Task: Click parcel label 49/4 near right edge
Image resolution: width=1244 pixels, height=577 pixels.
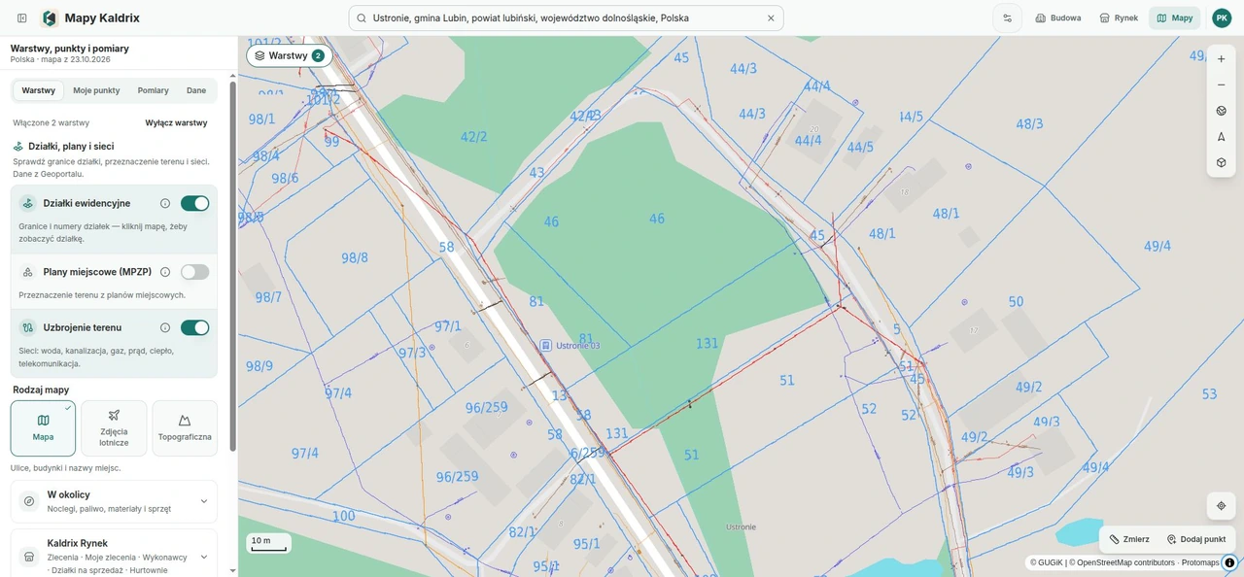Action: [1158, 247]
